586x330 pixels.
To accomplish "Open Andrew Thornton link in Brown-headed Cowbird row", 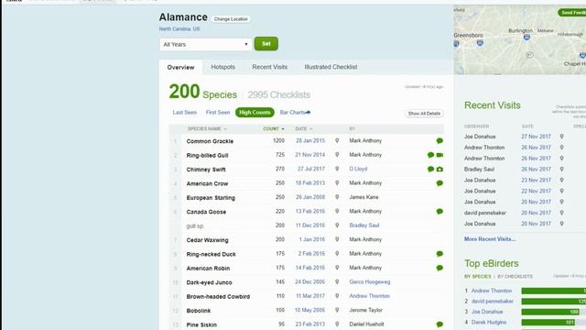I will point(370,296).
